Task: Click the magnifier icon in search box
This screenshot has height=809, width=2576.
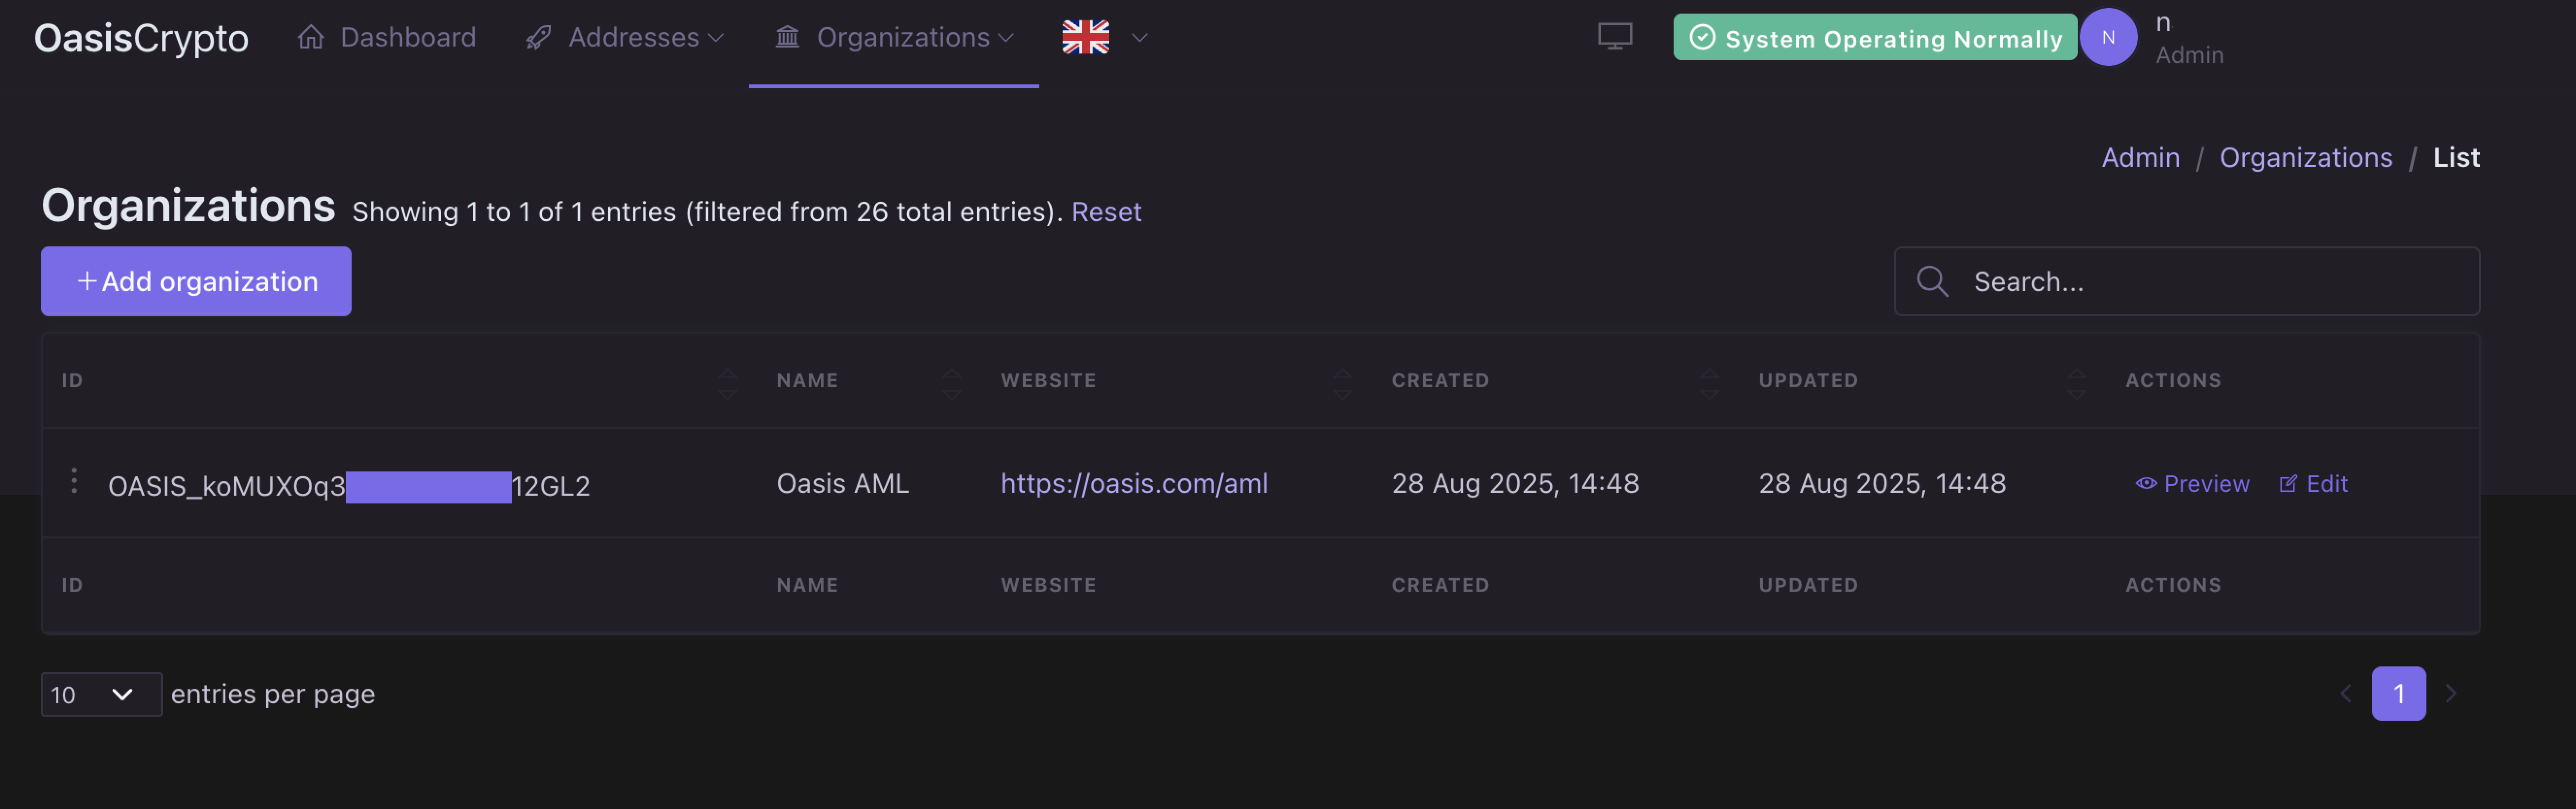Action: 1932,282
